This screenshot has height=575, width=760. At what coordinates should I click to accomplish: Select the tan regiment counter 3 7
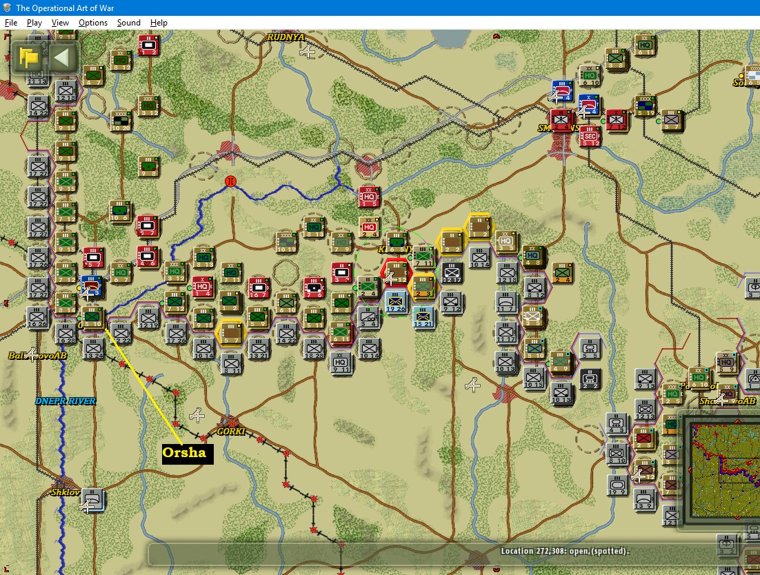point(672,120)
